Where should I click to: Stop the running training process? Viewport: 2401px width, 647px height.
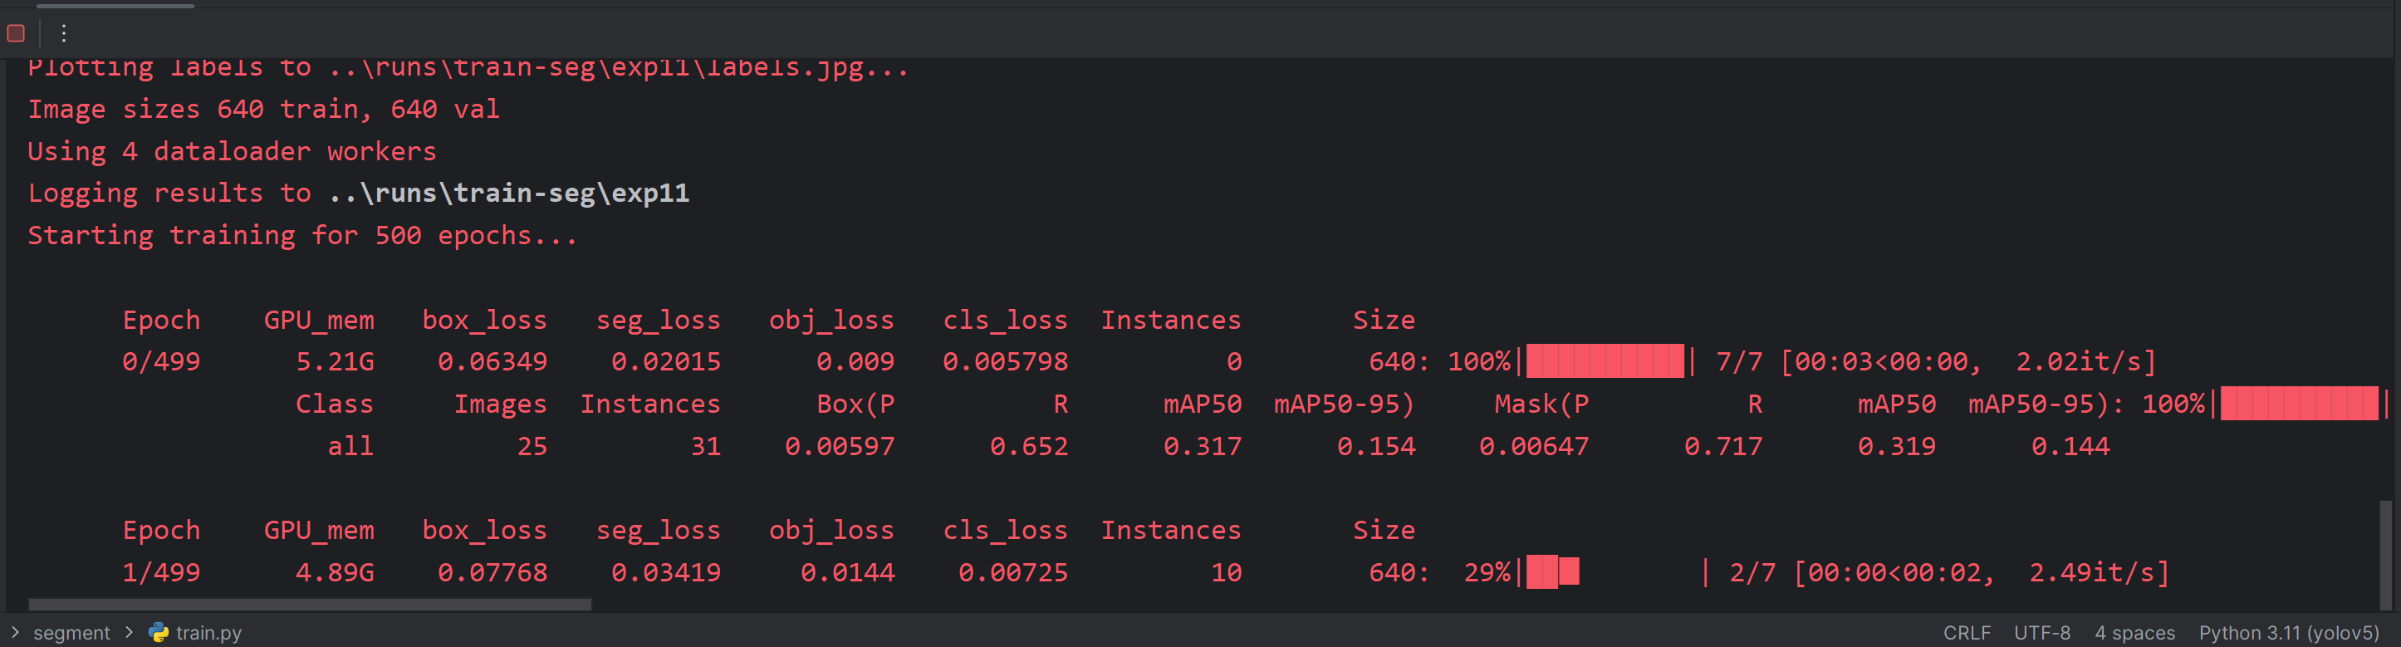pyautogui.click(x=16, y=33)
